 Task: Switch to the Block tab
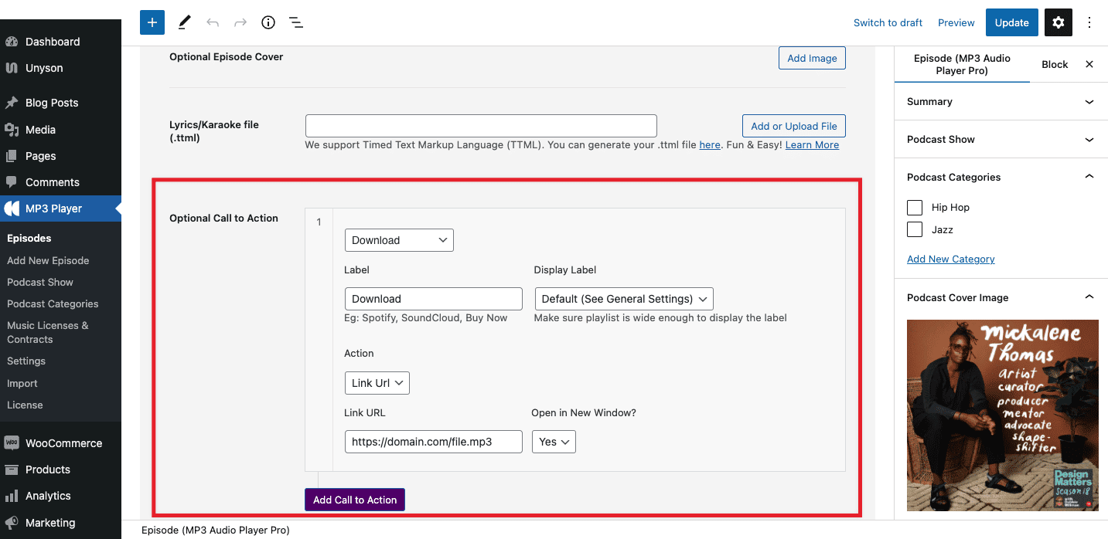[x=1055, y=64]
